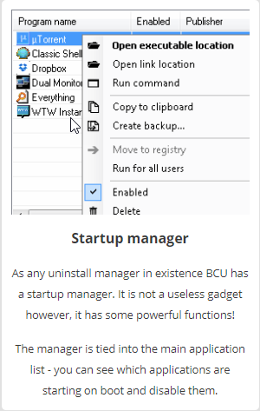
Task: Select Run for all users
Action: click(x=148, y=168)
